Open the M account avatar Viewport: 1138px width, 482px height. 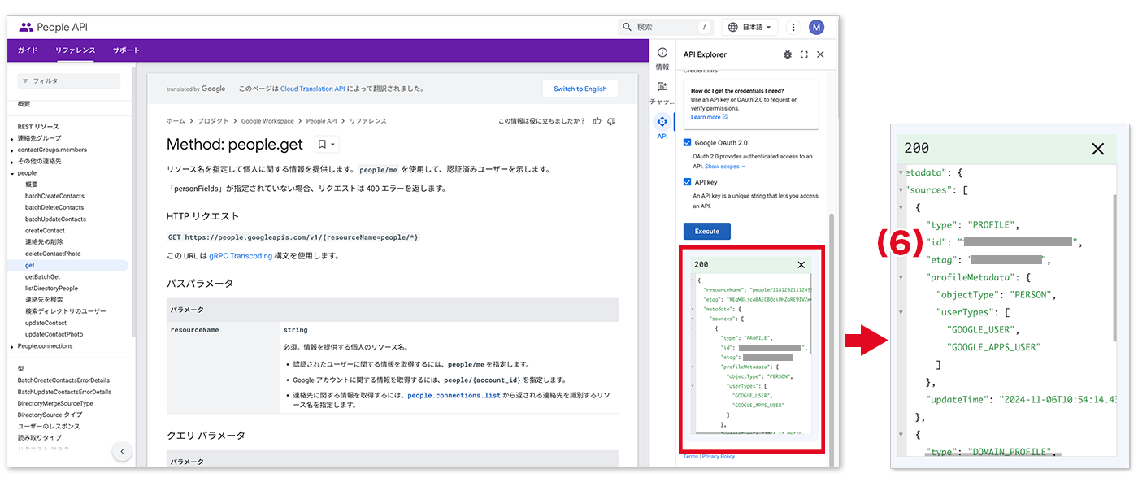tap(816, 27)
